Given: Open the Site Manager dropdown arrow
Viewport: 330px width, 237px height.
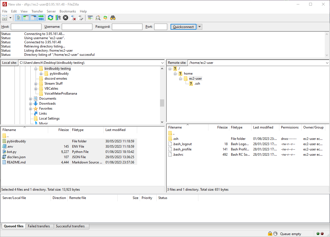Looking at the screenshot, I should (x=10, y=18).
